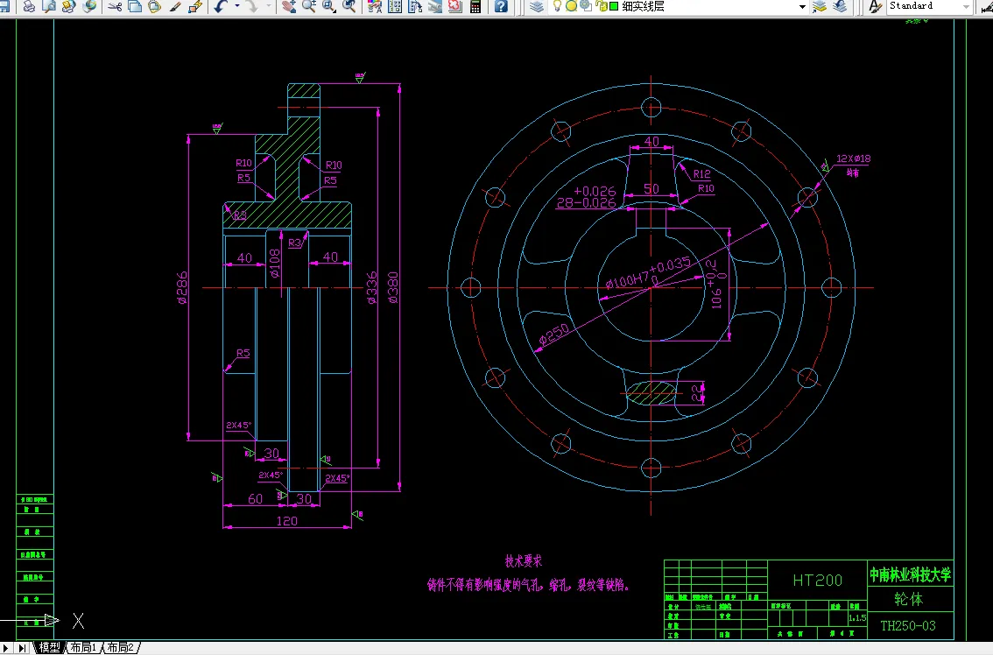This screenshot has width=993, height=655.
Task: Click the 120 width dimension
Action: pos(287,521)
